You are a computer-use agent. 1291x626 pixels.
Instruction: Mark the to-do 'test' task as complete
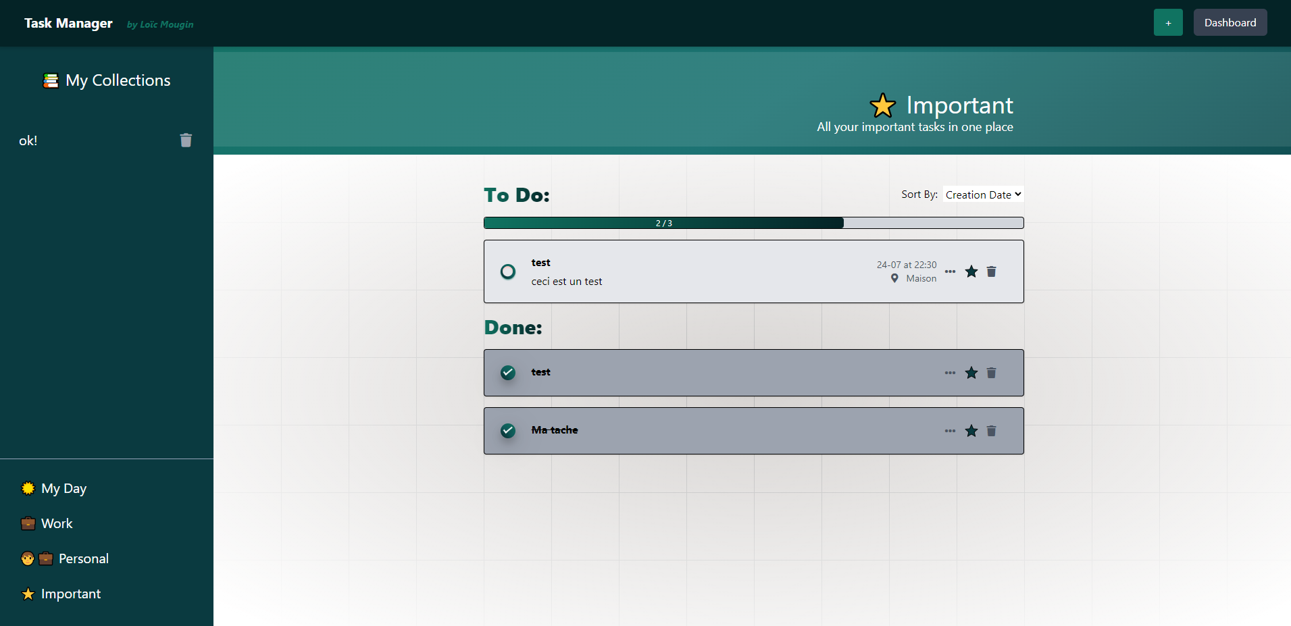click(508, 271)
